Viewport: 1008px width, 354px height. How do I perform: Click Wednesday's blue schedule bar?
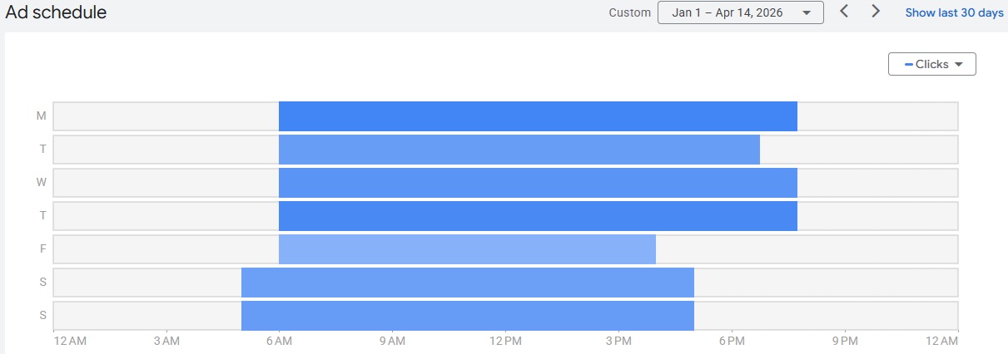pyautogui.click(x=538, y=183)
